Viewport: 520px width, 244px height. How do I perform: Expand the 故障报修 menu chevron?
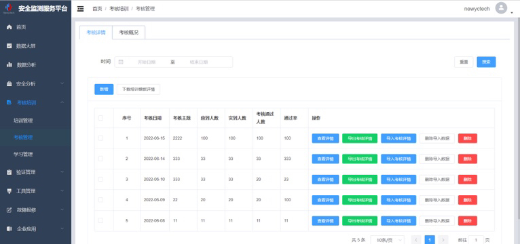pos(62,210)
